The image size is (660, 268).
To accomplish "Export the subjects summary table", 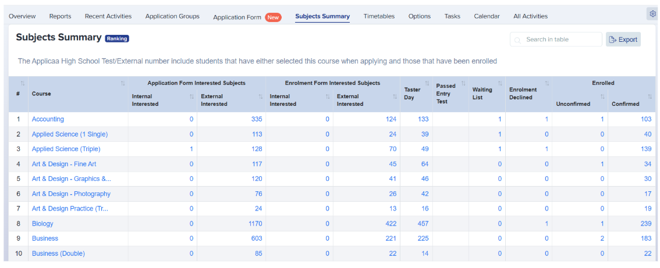I will click(623, 40).
